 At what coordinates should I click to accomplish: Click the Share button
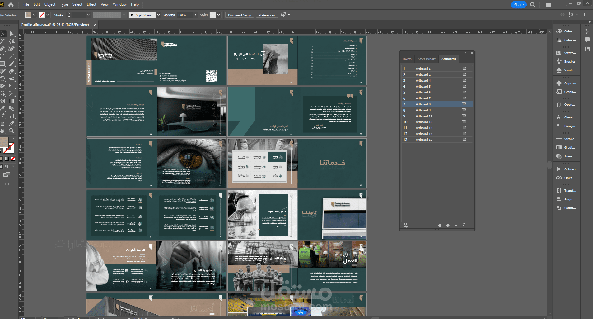click(x=519, y=5)
